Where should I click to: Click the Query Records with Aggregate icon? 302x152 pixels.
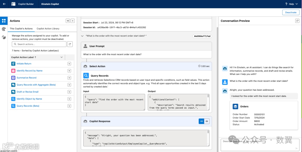(x=13, y=85)
